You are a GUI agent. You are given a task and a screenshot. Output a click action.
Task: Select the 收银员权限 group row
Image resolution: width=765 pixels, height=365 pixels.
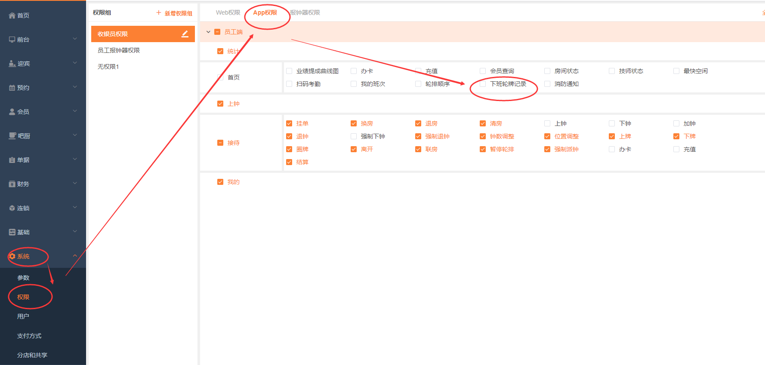point(143,34)
